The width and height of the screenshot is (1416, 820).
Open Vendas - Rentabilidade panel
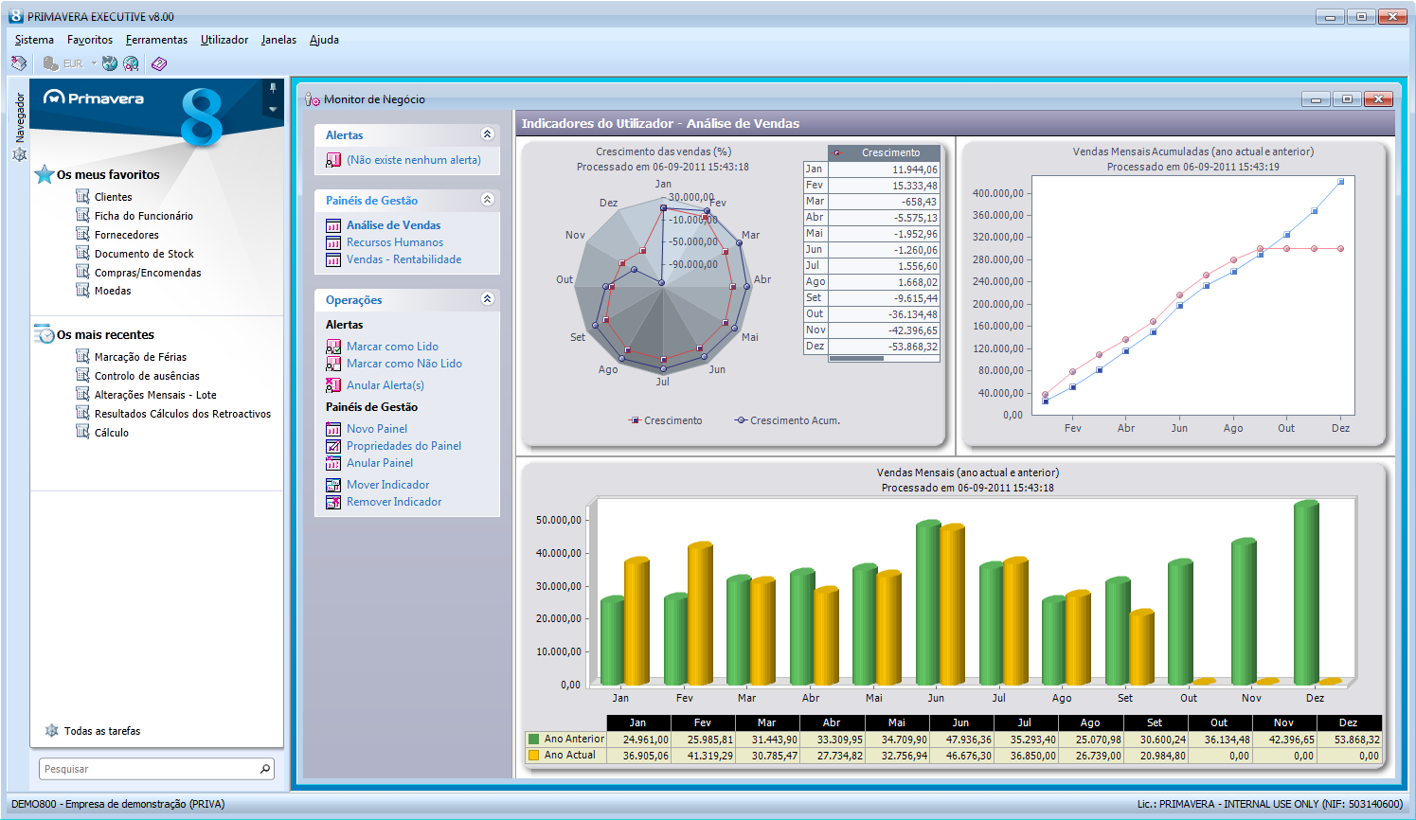tap(404, 259)
